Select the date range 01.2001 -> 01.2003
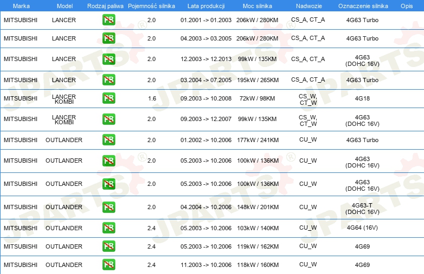This screenshot has width=424, height=274. click(x=206, y=20)
